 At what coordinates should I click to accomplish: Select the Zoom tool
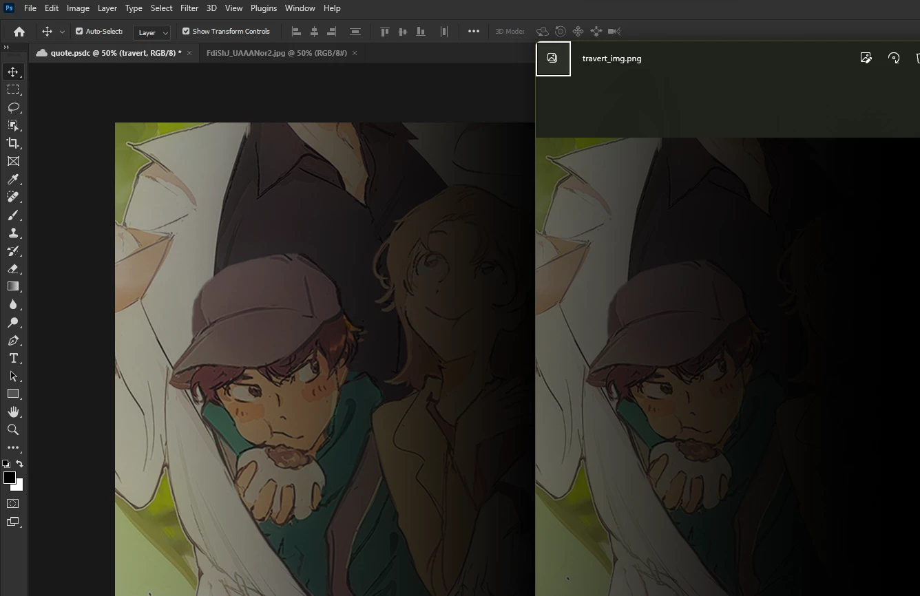(x=13, y=429)
